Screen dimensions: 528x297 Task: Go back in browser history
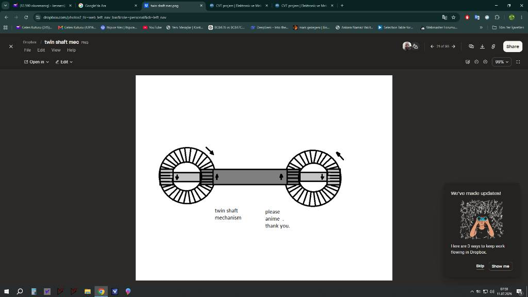tap(6, 17)
